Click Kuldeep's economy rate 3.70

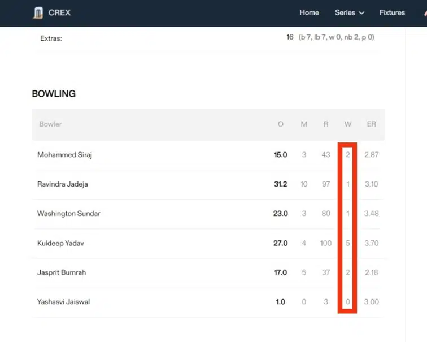tap(372, 243)
